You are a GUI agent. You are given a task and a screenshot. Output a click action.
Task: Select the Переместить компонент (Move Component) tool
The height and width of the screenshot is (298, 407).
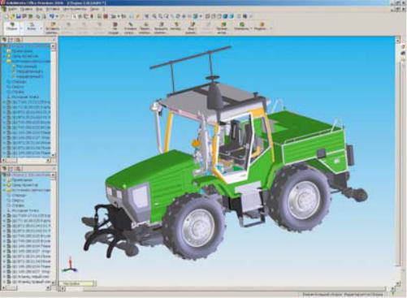145,28
